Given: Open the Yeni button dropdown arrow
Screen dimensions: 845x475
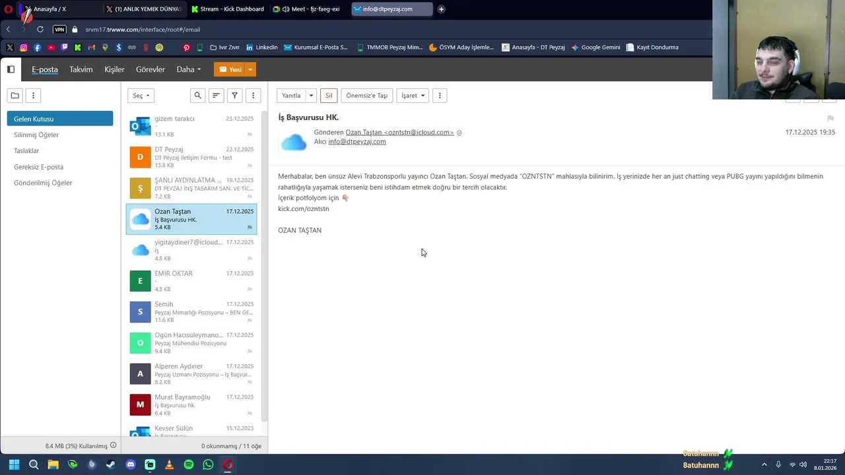Looking at the screenshot, I should coord(250,69).
